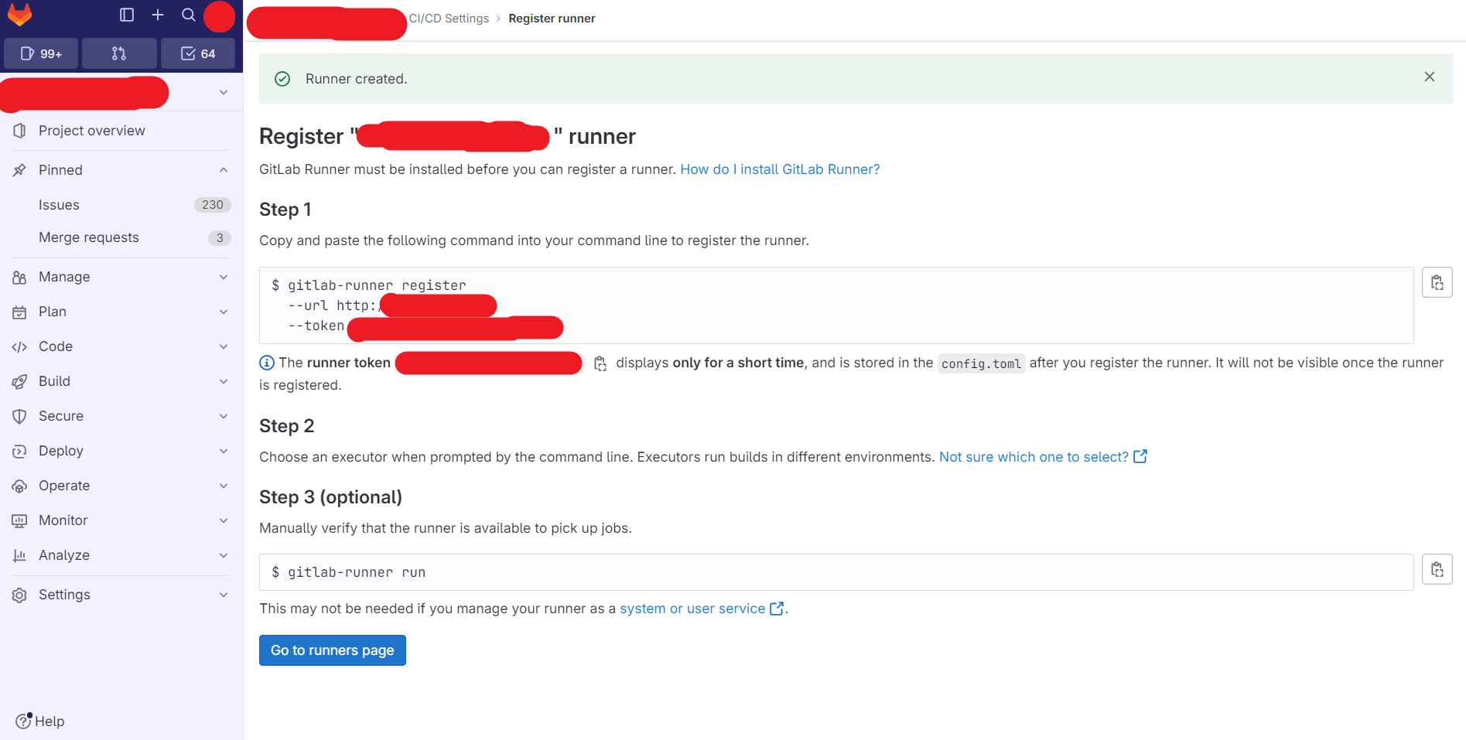1466x740 pixels.
Task: Open the project switcher chevron
Action: coord(223,93)
